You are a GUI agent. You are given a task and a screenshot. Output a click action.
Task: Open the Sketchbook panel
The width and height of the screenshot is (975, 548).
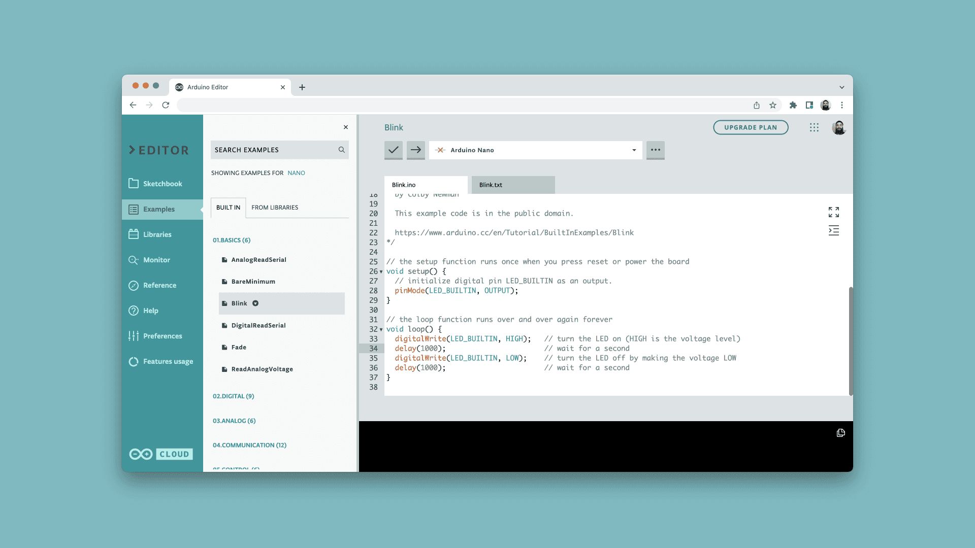[162, 183]
